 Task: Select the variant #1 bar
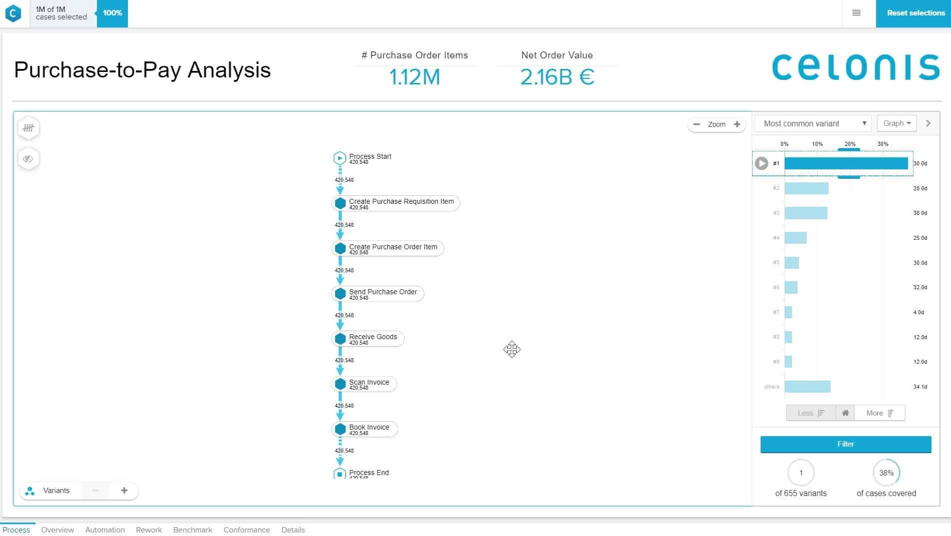846,163
